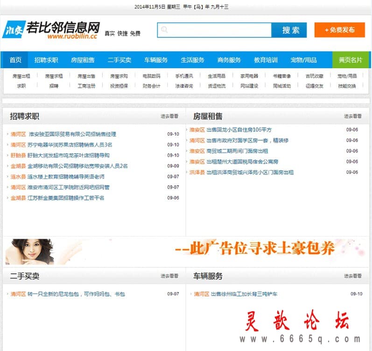372x351 pixels.
Task: Click the banner ad 此广告位寻求土豪包养
Action: 186,252
